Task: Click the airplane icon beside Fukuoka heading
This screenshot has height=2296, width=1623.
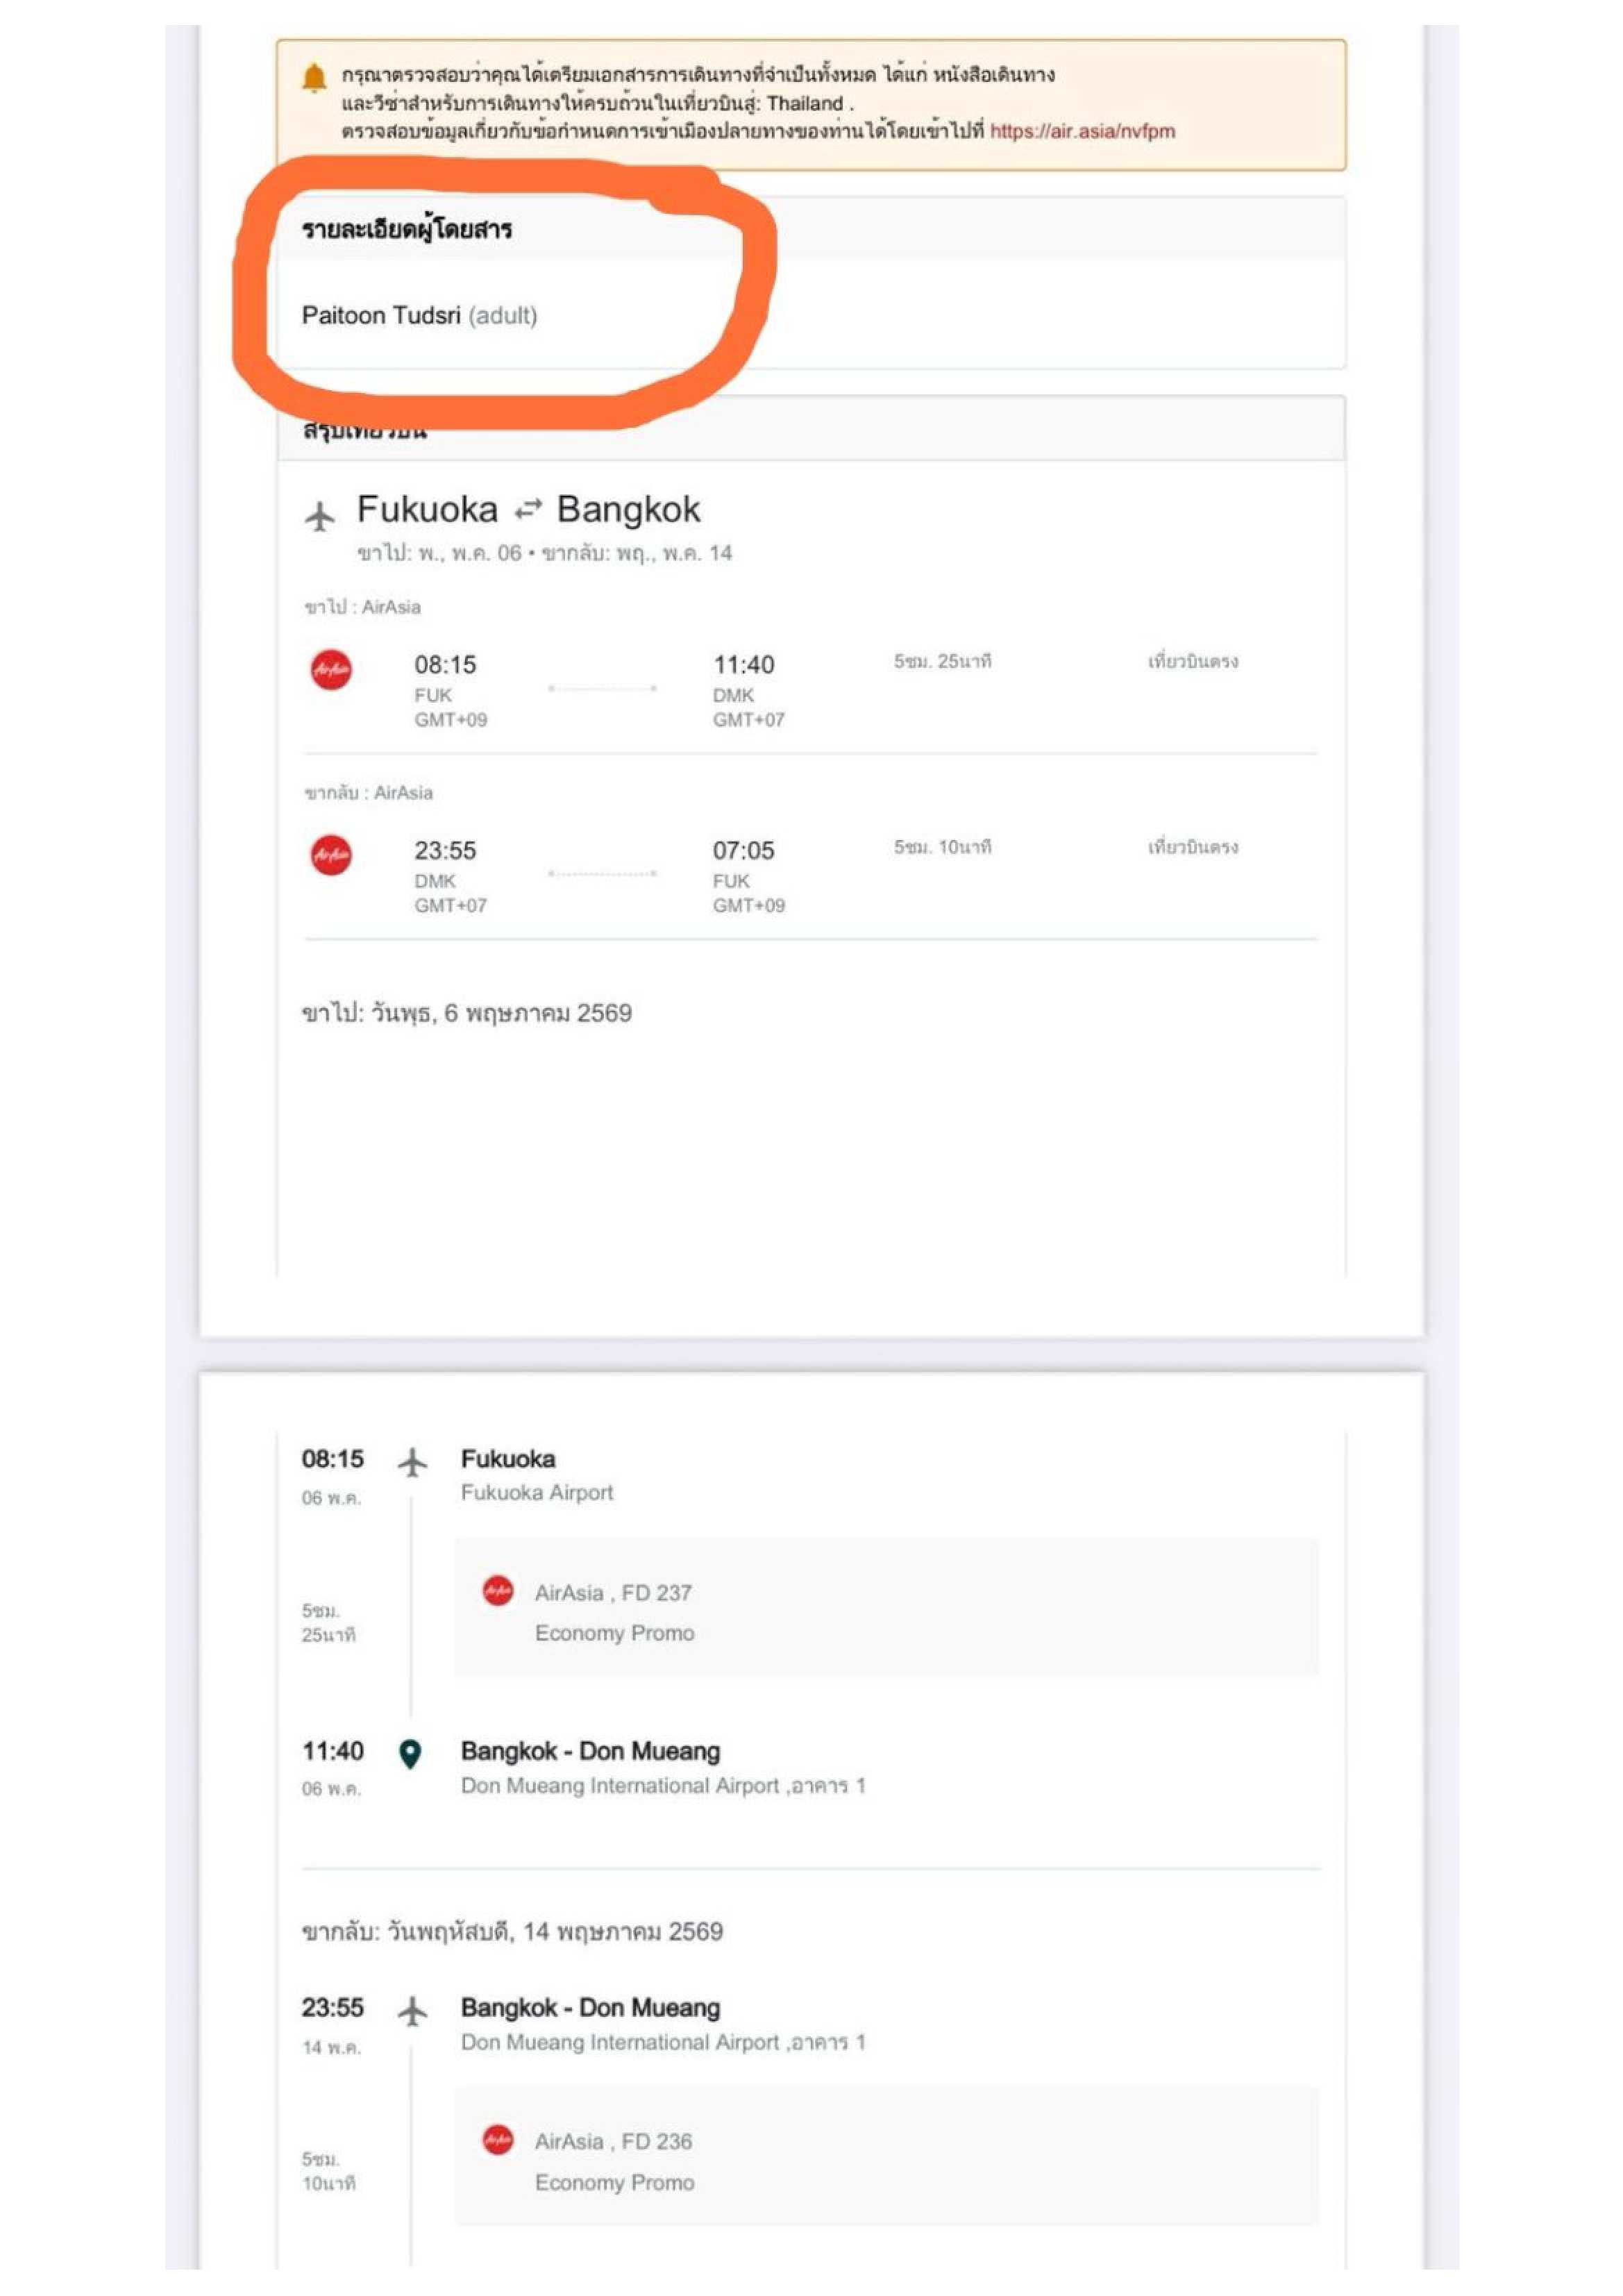Action: [319, 516]
